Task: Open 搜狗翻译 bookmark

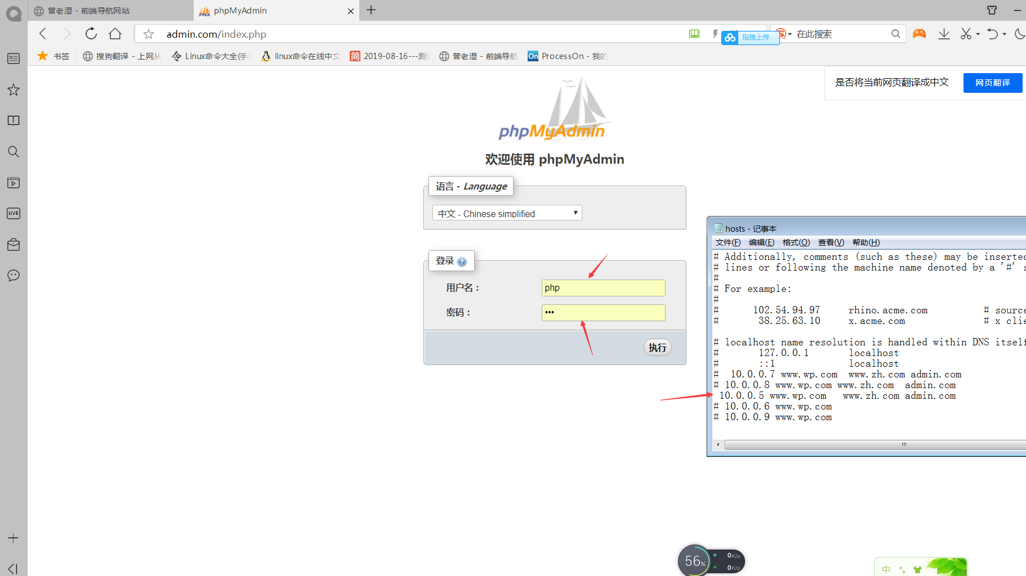Action: (x=122, y=56)
